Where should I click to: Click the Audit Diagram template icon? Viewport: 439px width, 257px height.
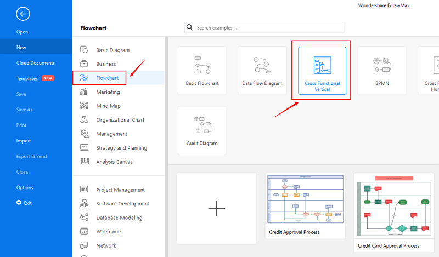(x=202, y=125)
